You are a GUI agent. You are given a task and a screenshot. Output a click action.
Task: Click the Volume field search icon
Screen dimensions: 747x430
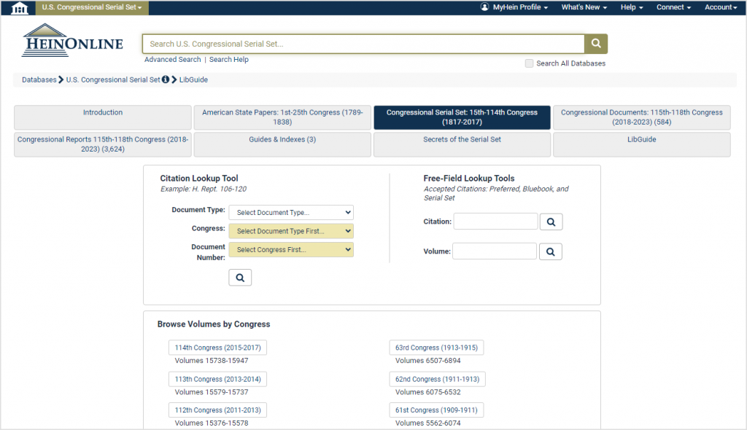coord(551,252)
